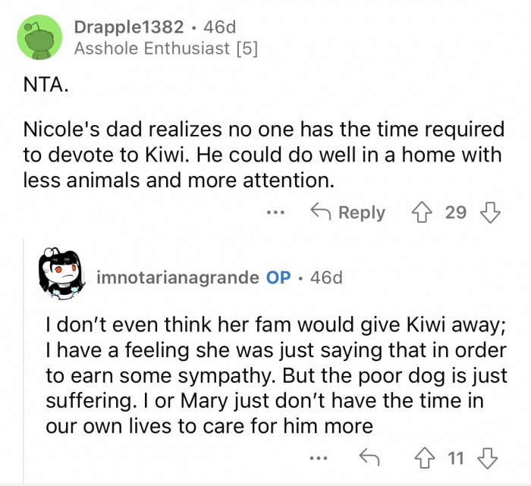The image size is (531, 486).
Task: Click the reply arrow icon beside Reply
Action: pos(320,213)
